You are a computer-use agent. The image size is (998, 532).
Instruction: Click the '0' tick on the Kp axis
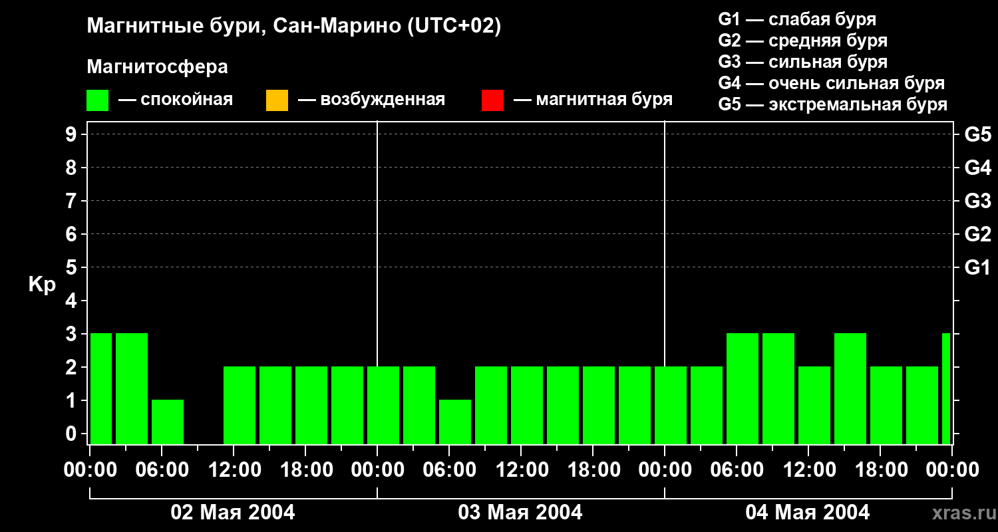click(x=73, y=434)
